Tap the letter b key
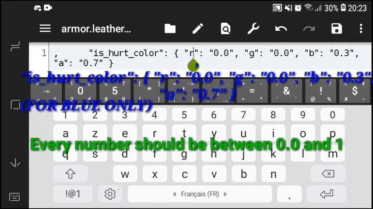The width and height of the screenshot is (373, 209). click(244, 174)
